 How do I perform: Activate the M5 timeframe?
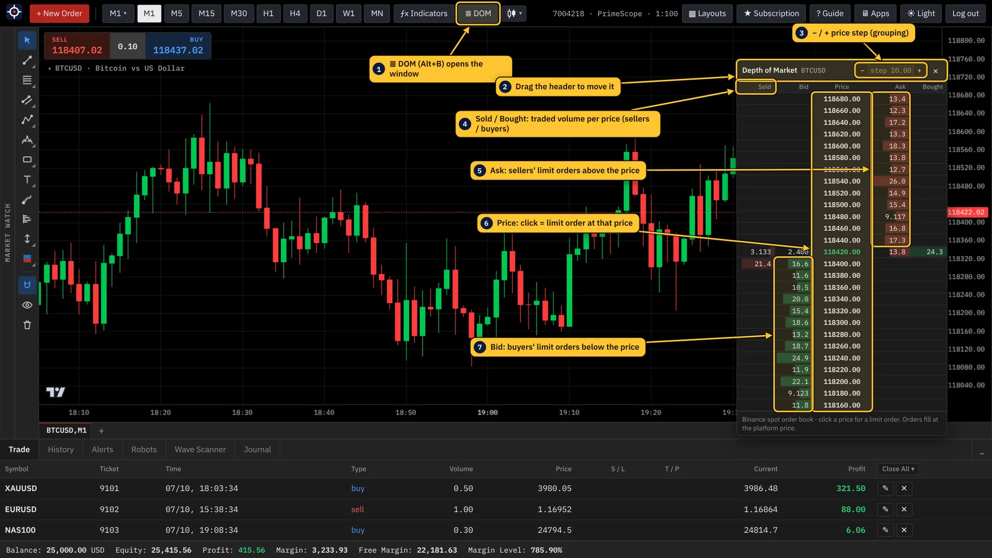pos(177,13)
